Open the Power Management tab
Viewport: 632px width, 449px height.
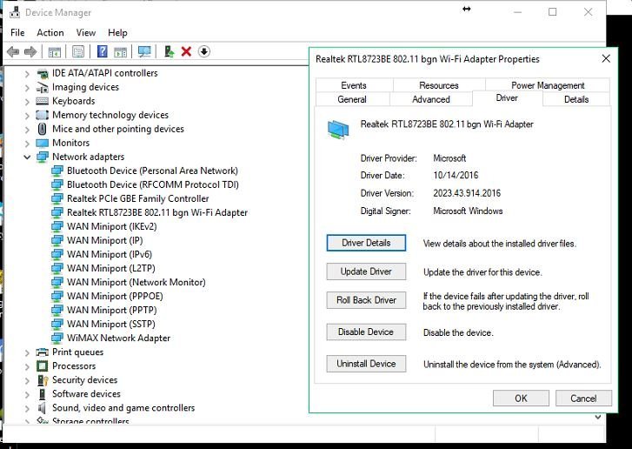coord(548,85)
